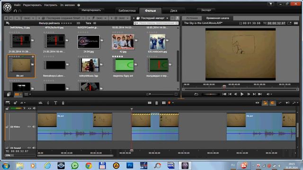
Task: Click the Undo arrow below the menu bar
Action: (x=15, y=11)
